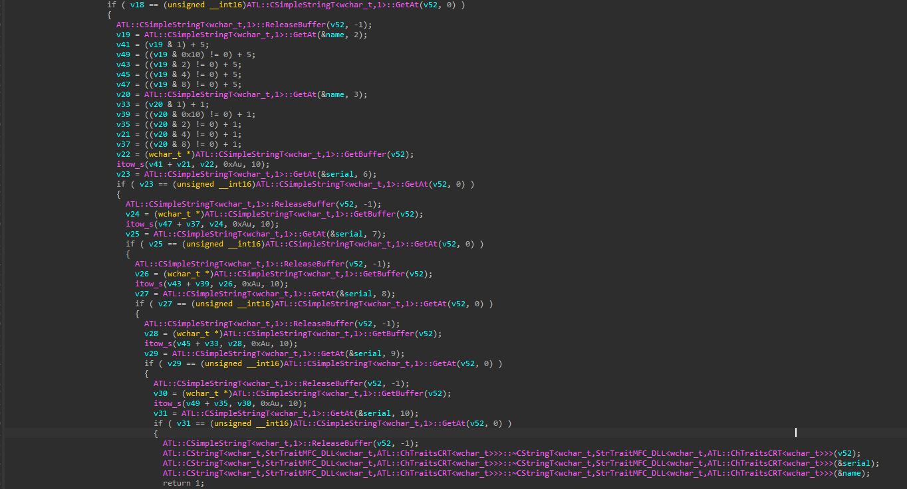Select variable v41 in its assignment line
The image size is (907, 489).
tap(123, 45)
